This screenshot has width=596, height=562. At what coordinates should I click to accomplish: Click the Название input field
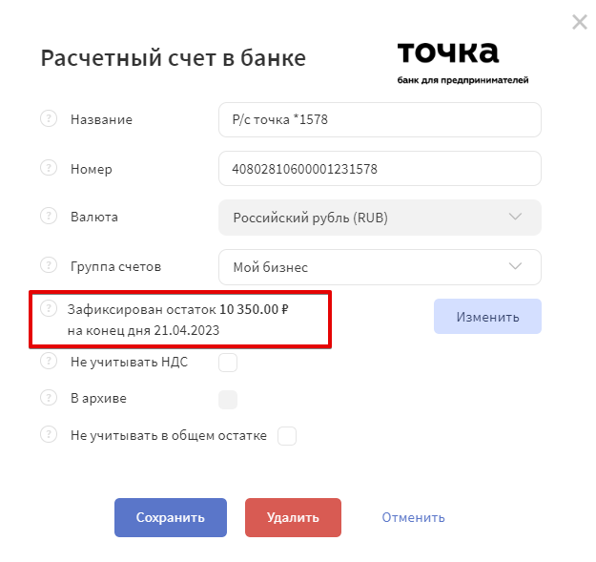click(380, 120)
